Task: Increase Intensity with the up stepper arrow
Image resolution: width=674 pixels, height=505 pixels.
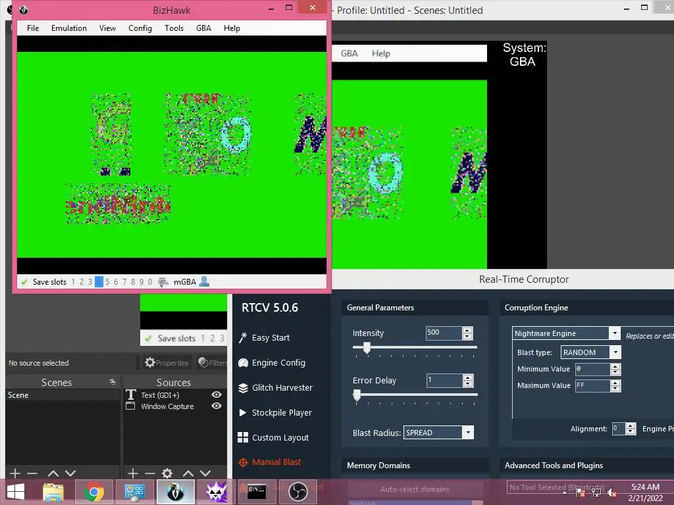Action: 467,330
